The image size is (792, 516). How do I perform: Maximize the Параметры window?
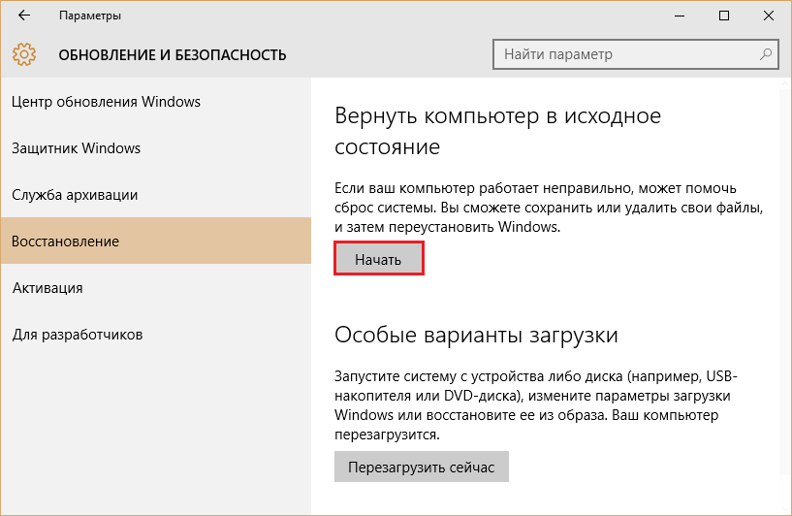point(723,16)
